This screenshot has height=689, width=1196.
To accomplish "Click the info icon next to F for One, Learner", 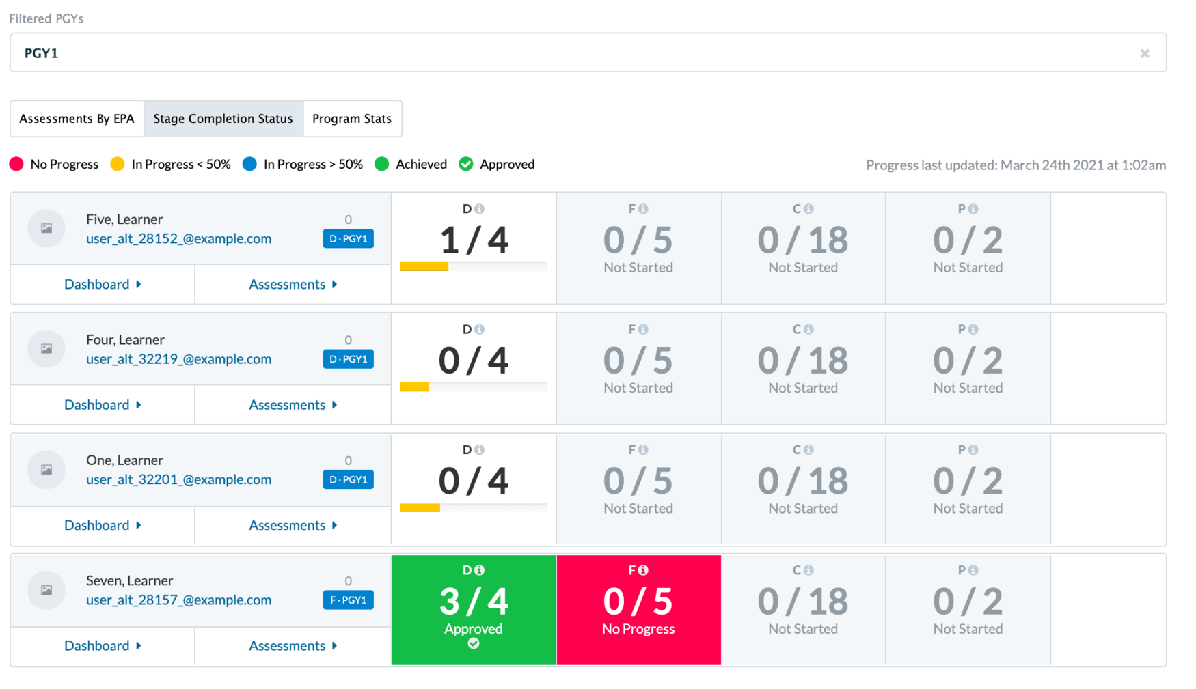I will (644, 450).
